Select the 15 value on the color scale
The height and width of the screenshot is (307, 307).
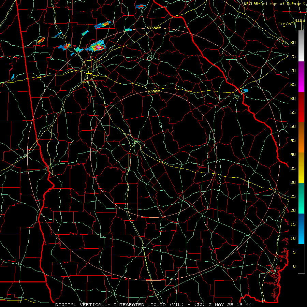coord(293,224)
